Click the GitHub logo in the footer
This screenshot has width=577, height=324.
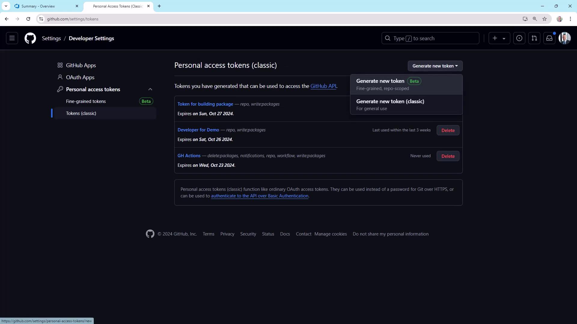coord(150,234)
